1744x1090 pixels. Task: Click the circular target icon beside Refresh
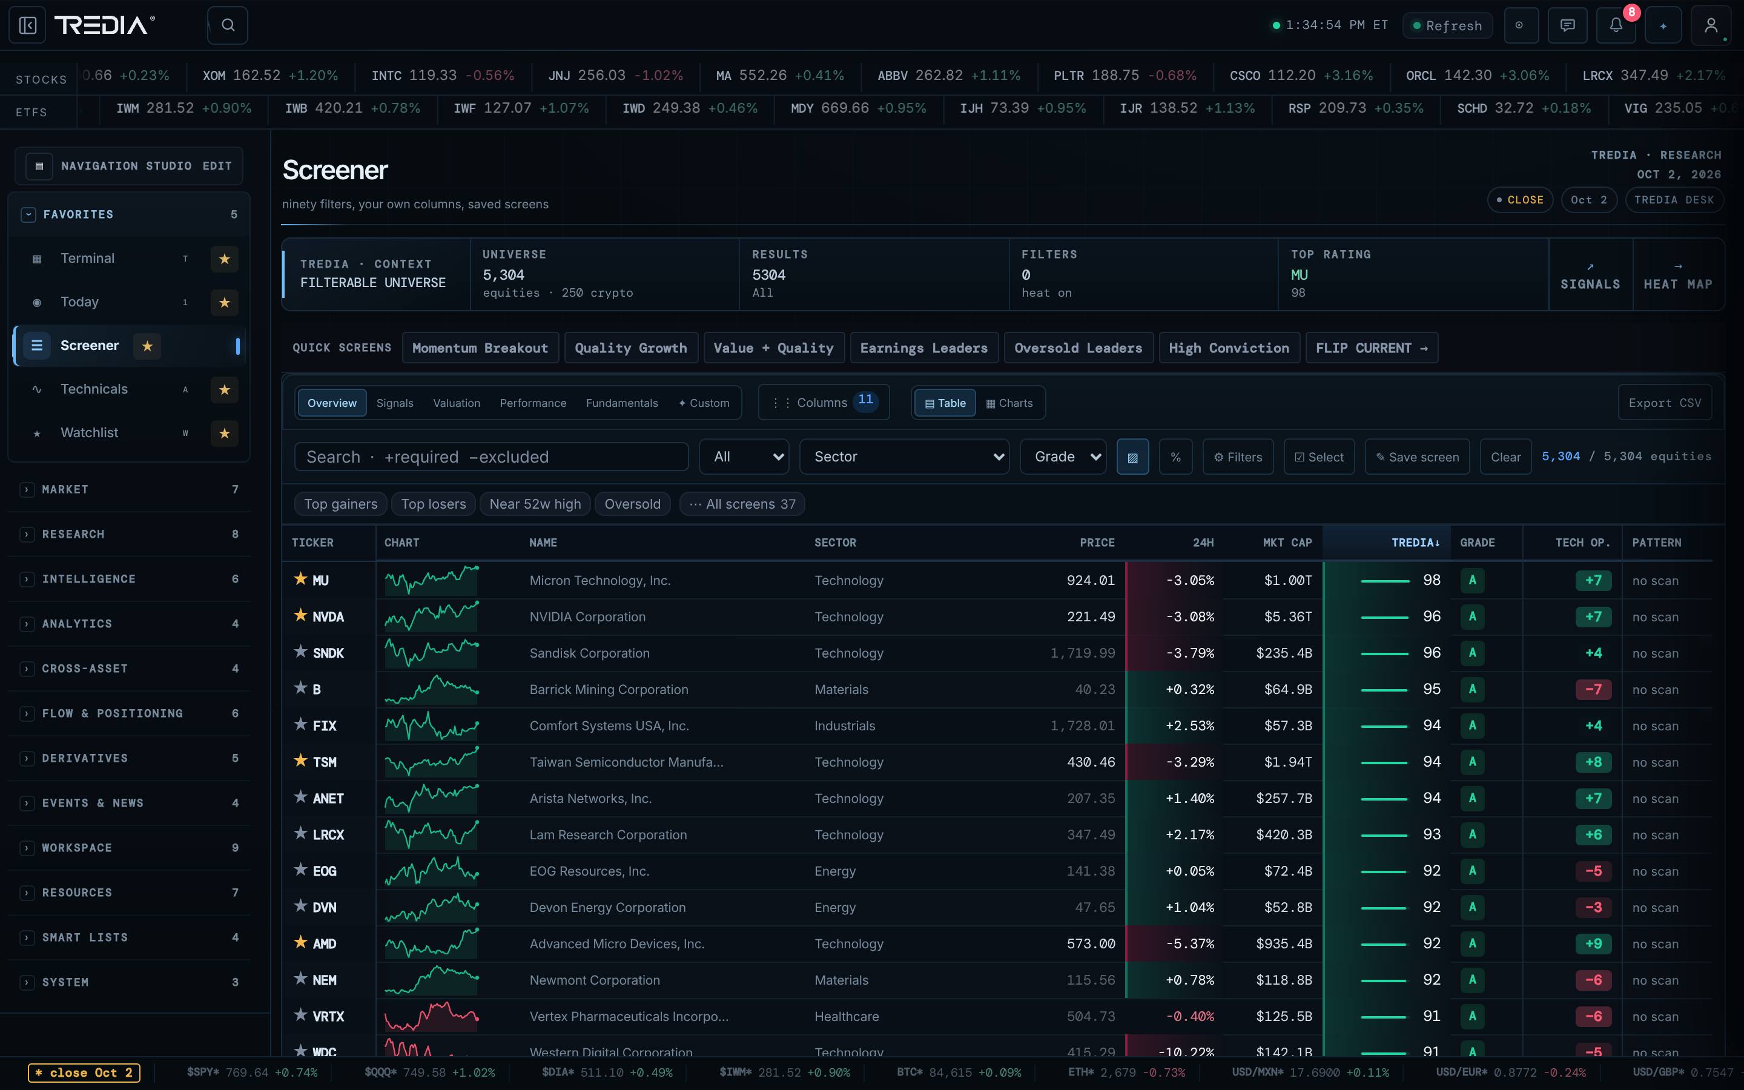click(x=1520, y=25)
